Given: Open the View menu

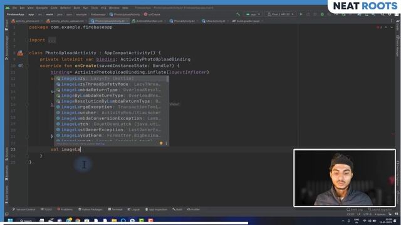Looking at the screenshot, I should [x=31, y=8].
